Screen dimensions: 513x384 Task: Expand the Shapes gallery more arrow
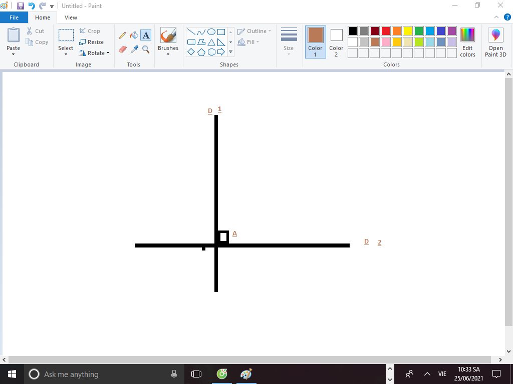coord(230,52)
